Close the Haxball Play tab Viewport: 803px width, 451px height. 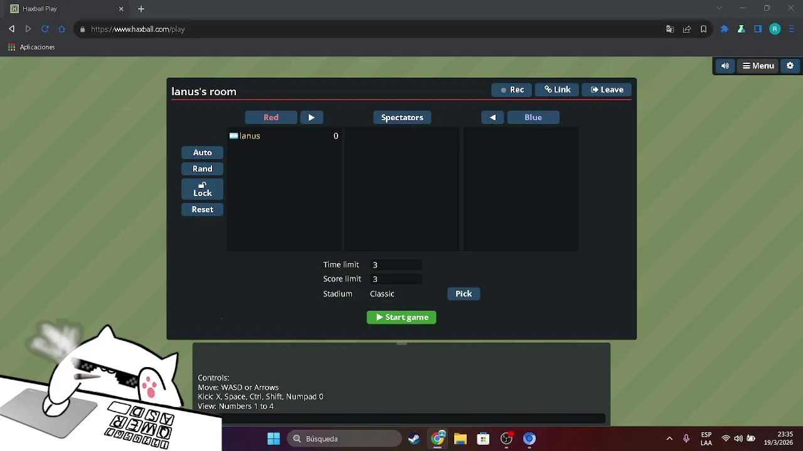point(121,9)
